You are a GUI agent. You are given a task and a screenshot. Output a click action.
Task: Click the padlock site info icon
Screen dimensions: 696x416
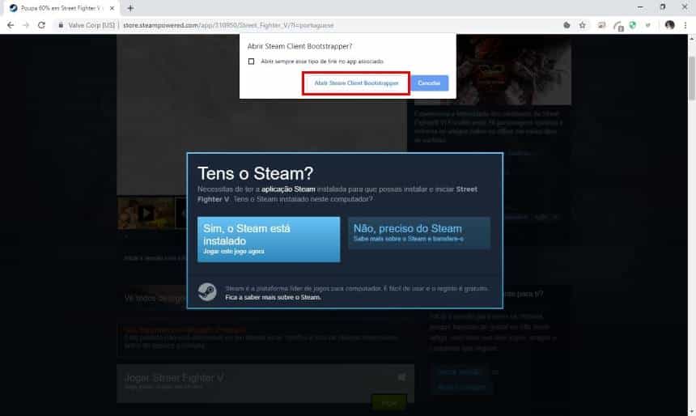[61, 25]
